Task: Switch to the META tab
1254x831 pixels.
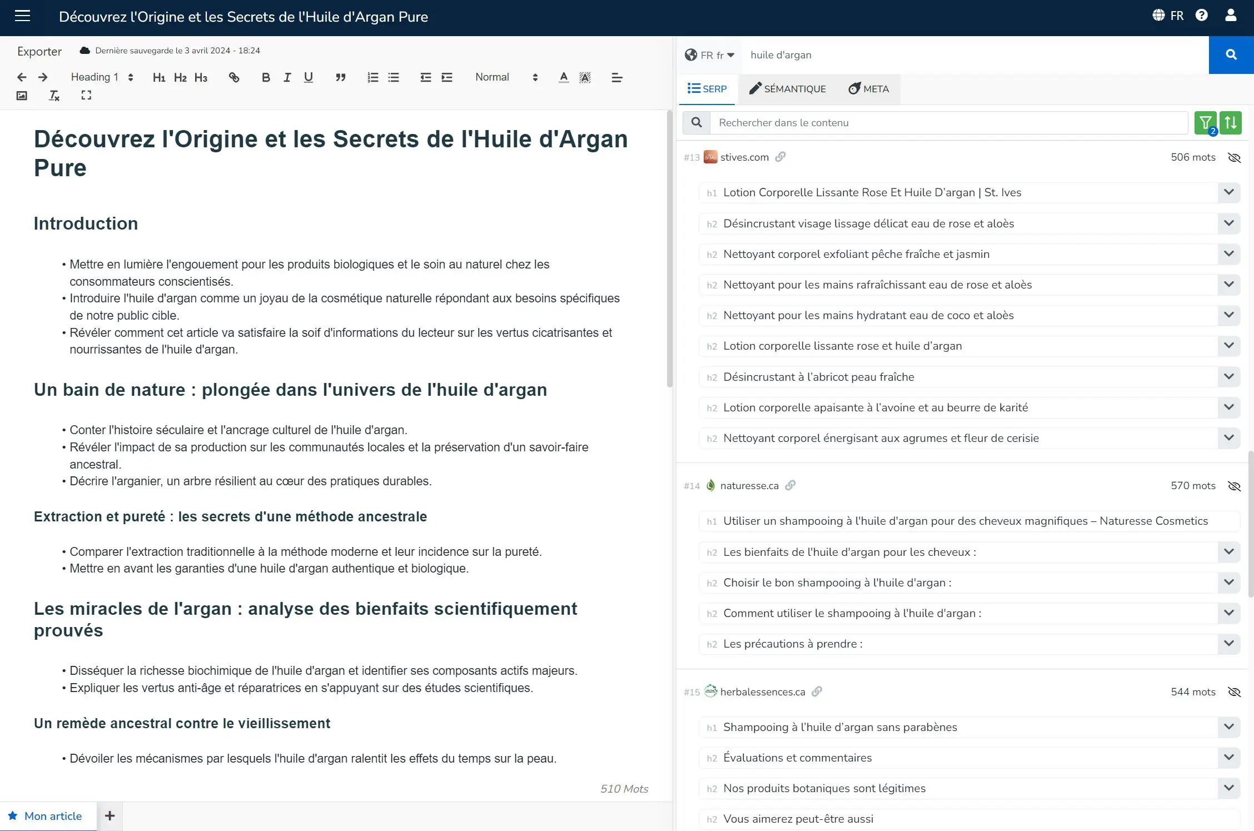Action: (869, 89)
